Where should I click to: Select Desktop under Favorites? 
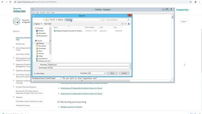click(x=41, y=31)
